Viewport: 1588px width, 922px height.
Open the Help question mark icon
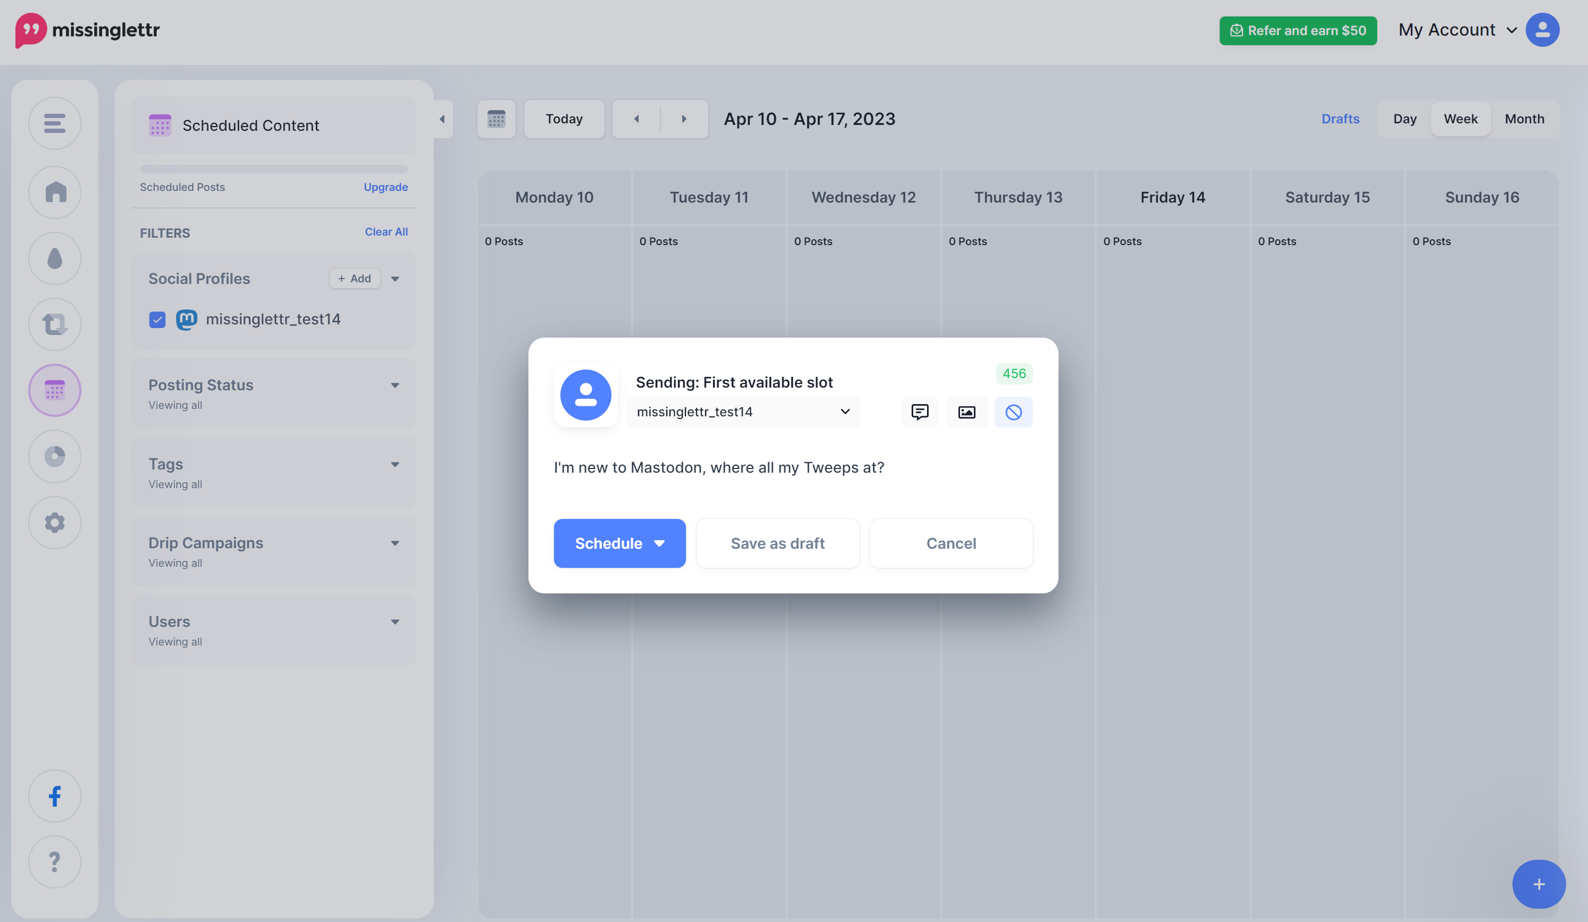(x=55, y=861)
